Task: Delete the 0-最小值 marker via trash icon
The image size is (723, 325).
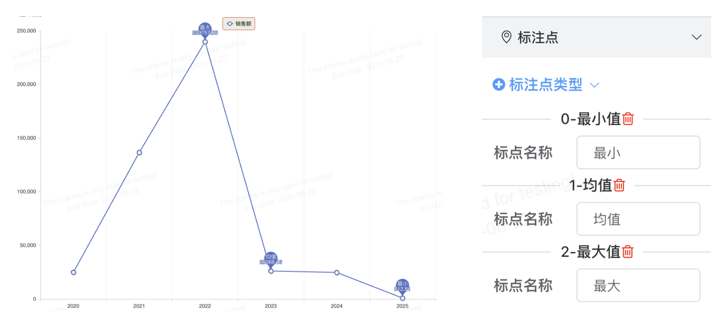Action: click(x=628, y=119)
